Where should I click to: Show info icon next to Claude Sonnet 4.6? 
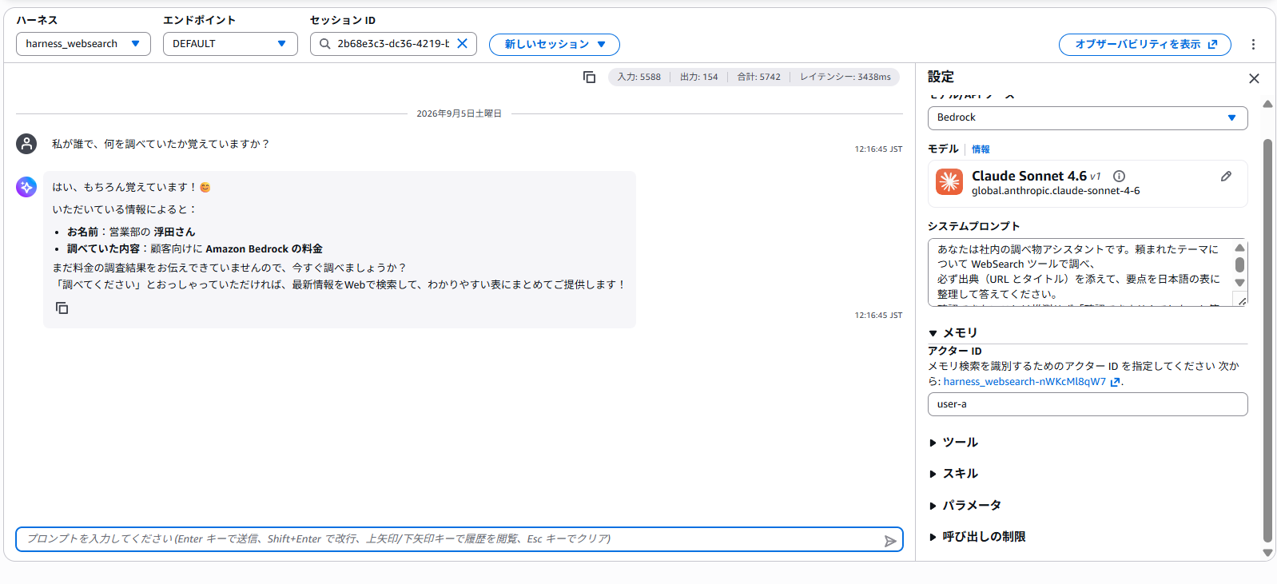(1119, 177)
